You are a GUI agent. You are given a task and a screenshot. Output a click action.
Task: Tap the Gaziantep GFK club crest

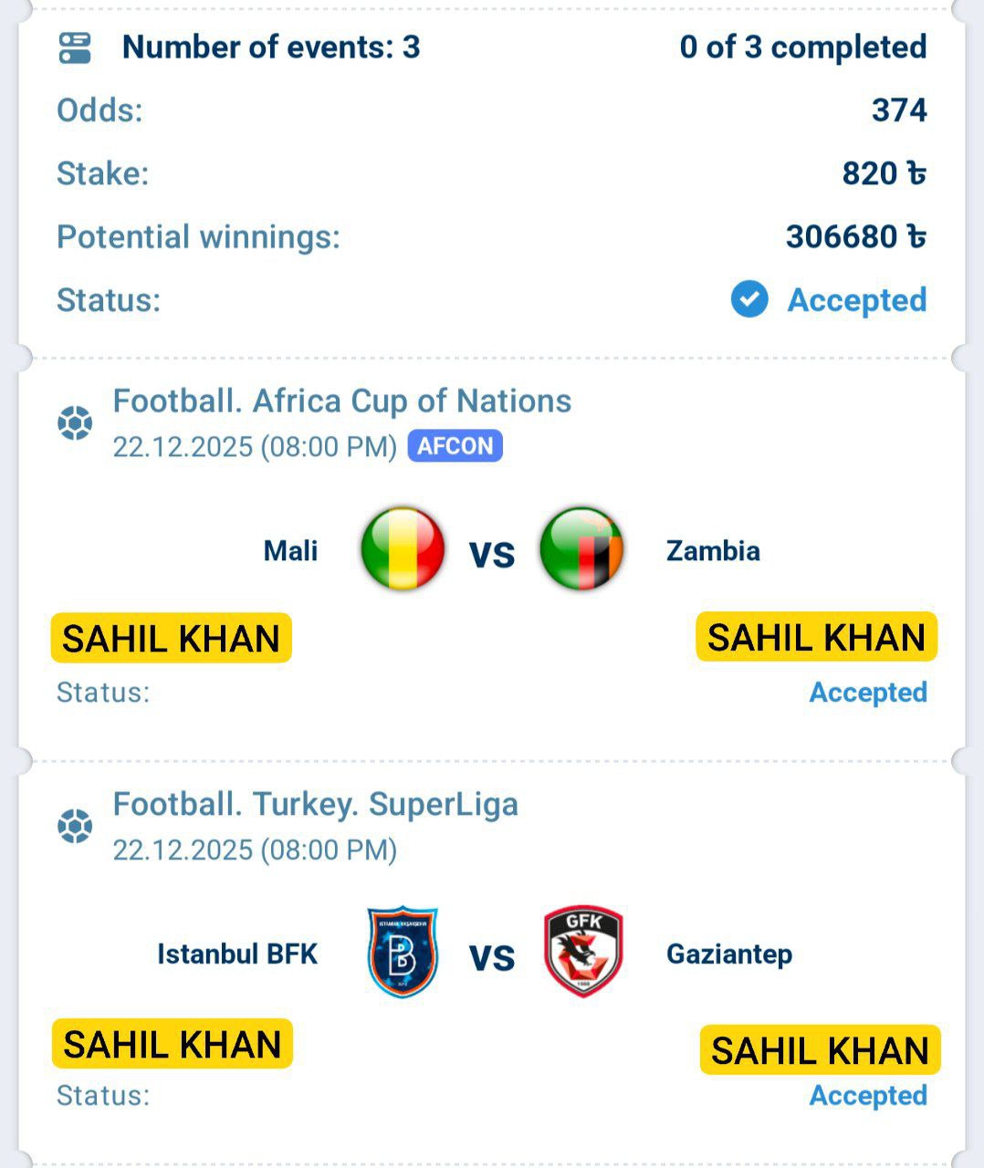click(583, 952)
